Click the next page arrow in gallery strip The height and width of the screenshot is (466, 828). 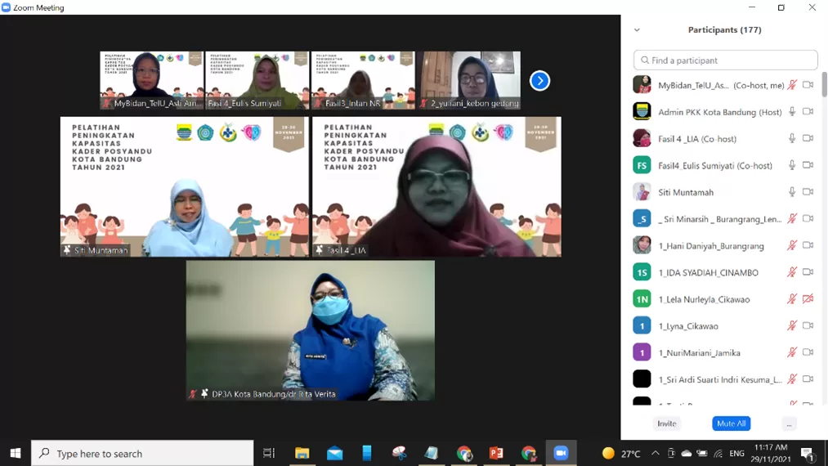539,81
